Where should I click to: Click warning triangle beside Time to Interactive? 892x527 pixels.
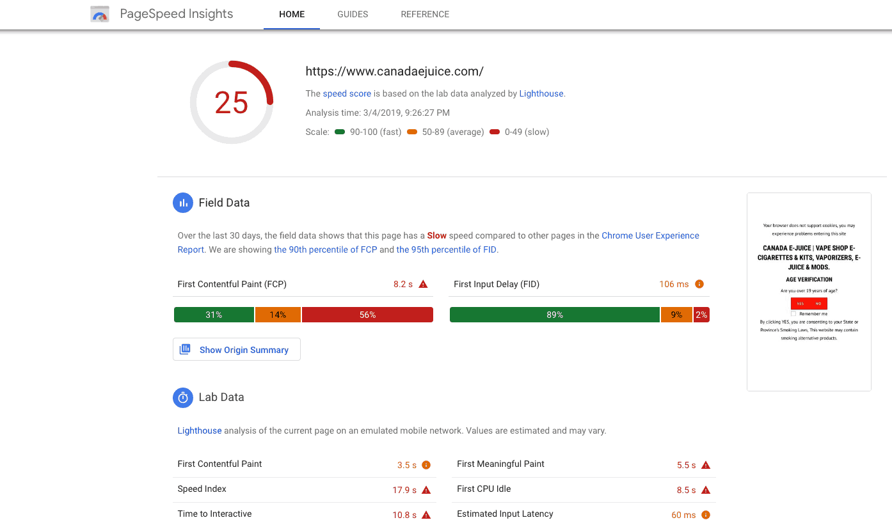426,515
